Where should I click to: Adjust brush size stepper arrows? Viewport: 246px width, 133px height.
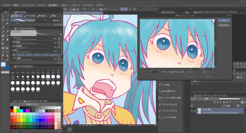[57, 38]
